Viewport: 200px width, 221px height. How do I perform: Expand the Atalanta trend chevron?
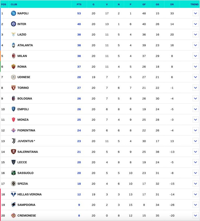click(196, 45)
